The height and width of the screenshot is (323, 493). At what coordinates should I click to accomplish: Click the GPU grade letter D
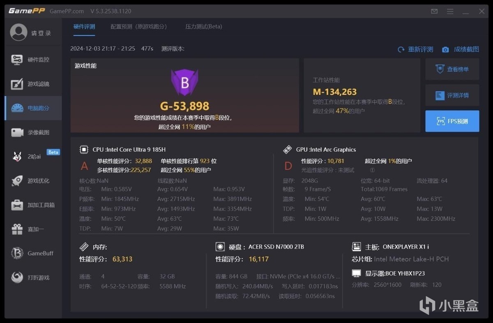288,166
